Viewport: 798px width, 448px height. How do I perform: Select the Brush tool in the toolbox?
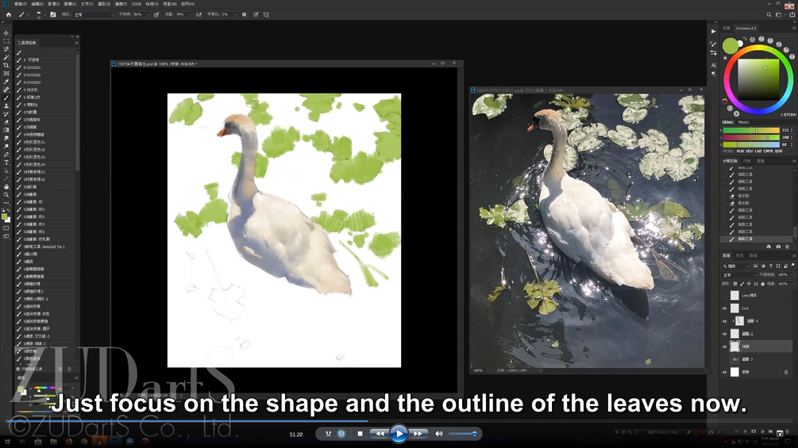coord(6,98)
